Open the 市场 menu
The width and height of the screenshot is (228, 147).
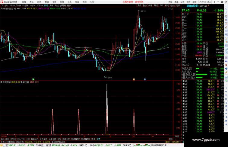coord(32,2)
